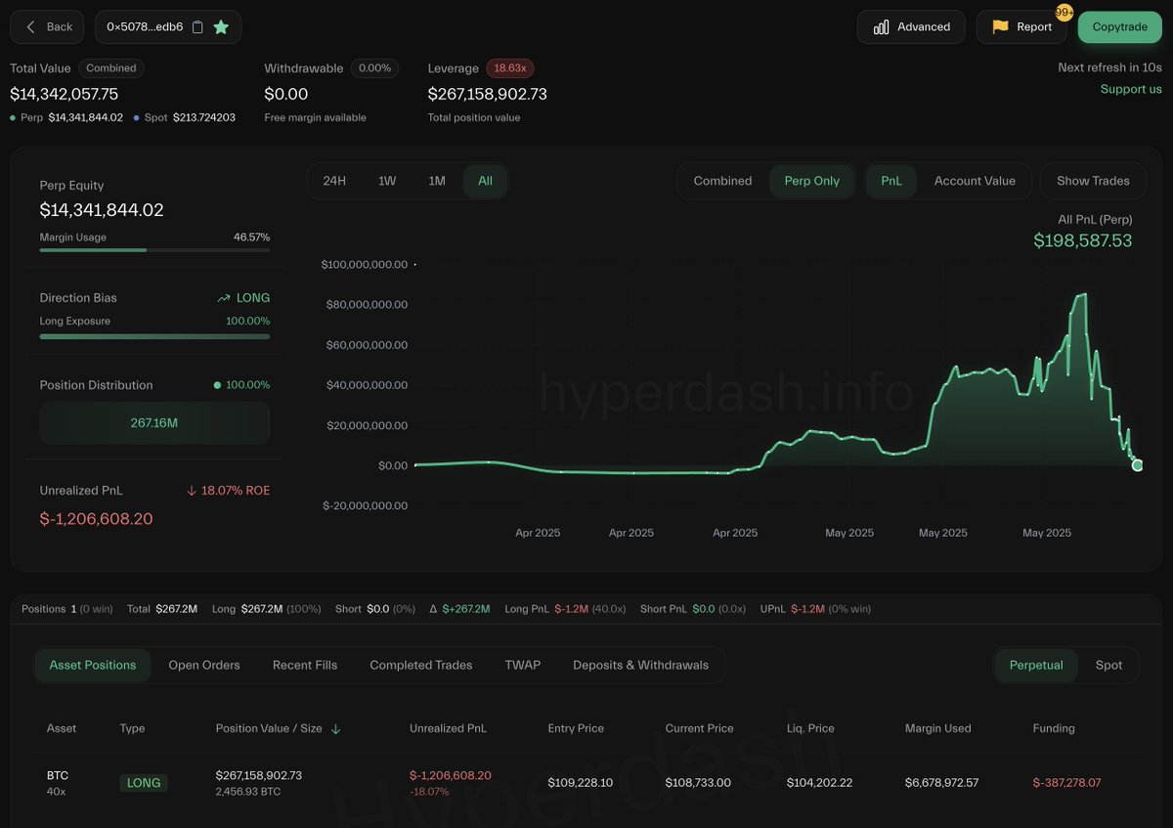Viewport: 1173px width, 828px height.
Task: Click the $109,228.10 entry price cell
Action: coord(581,783)
